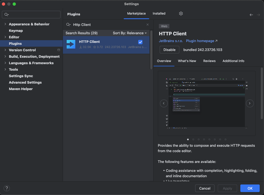Open the Plugin homepage link
Screen dimensions: 264x195
pyautogui.click(x=202, y=41)
